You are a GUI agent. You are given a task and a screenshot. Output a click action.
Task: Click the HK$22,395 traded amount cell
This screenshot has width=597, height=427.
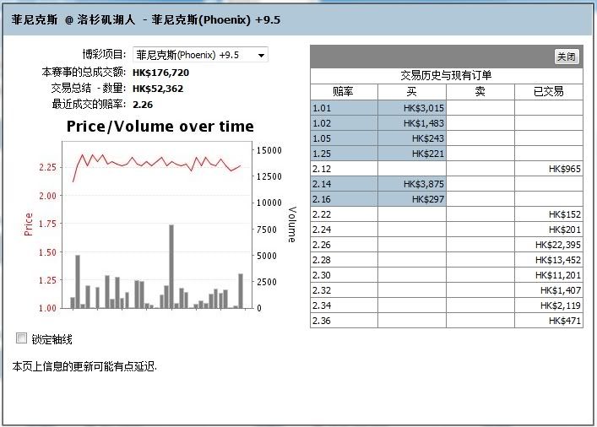tap(548, 245)
